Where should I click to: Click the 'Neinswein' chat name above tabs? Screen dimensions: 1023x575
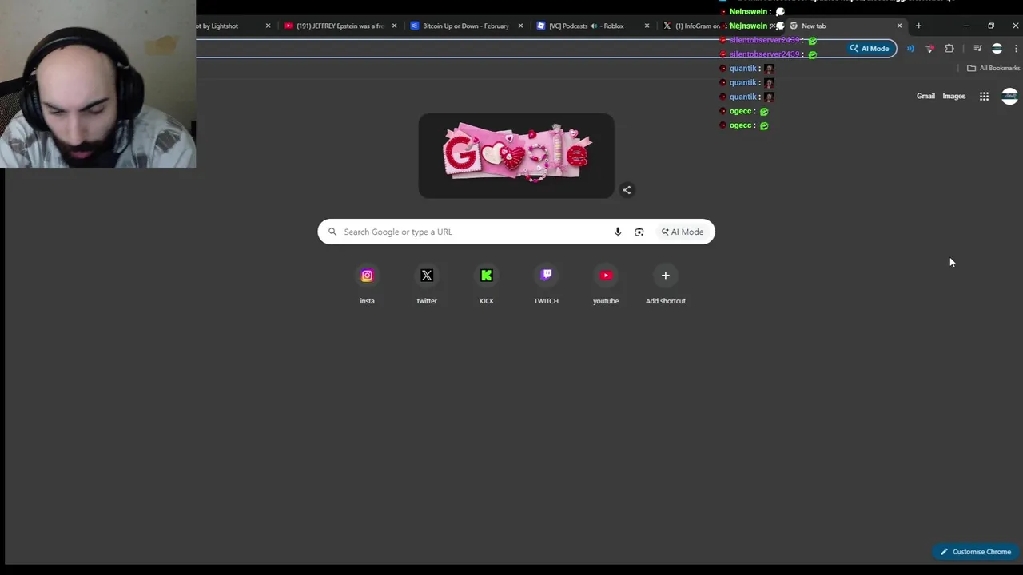pyautogui.click(x=748, y=12)
